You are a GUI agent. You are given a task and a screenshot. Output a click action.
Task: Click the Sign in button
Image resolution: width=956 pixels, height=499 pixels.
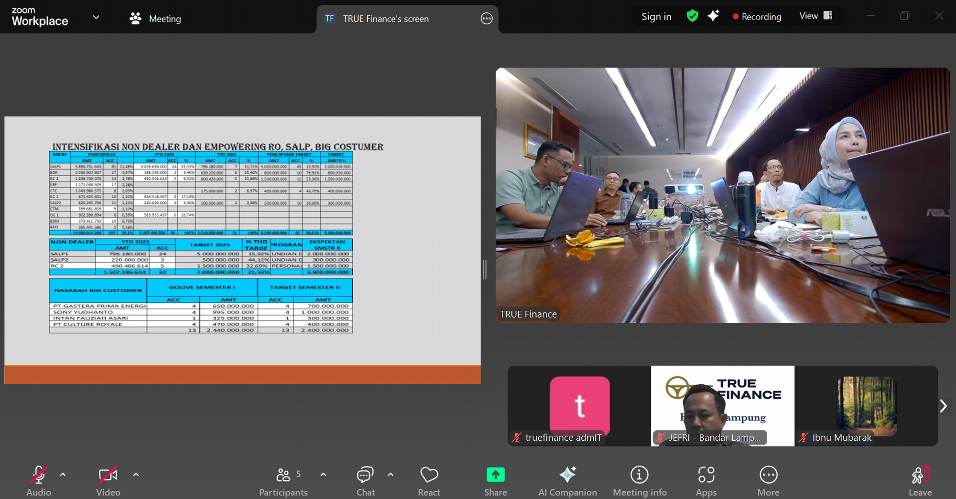(656, 17)
